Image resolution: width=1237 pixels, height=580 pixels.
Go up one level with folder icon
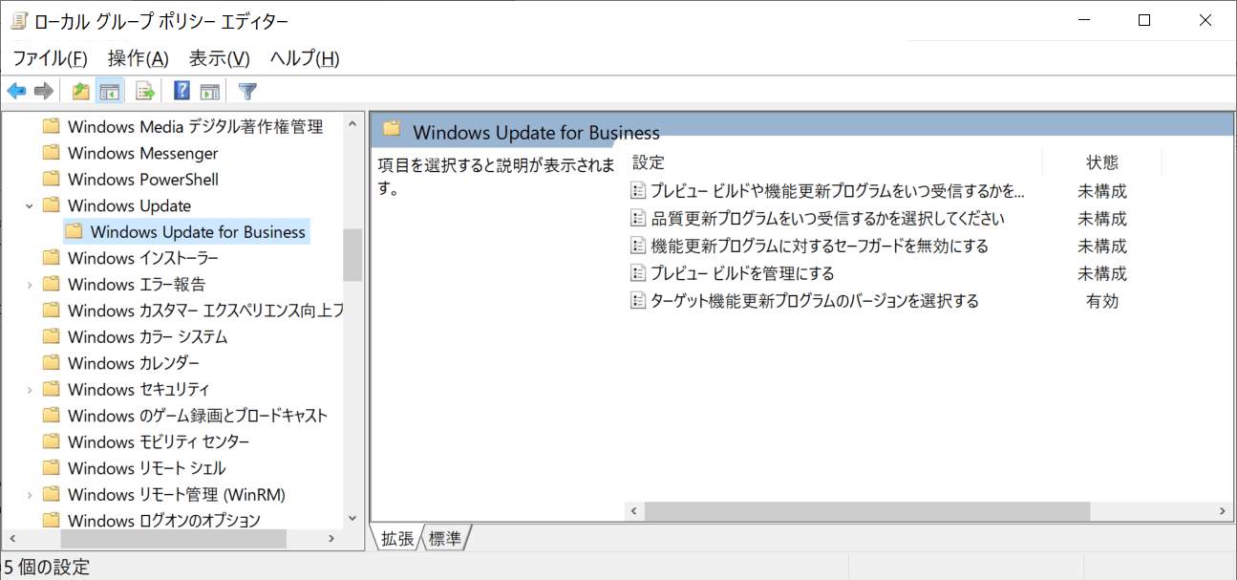pos(81,91)
